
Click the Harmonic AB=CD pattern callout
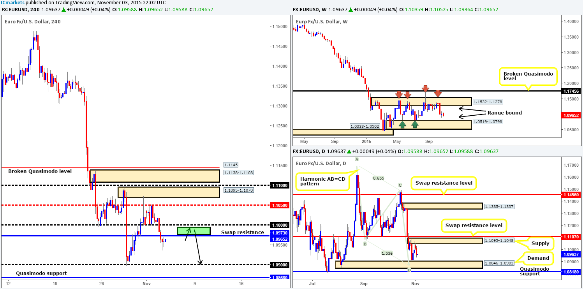click(x=322, y=181)
